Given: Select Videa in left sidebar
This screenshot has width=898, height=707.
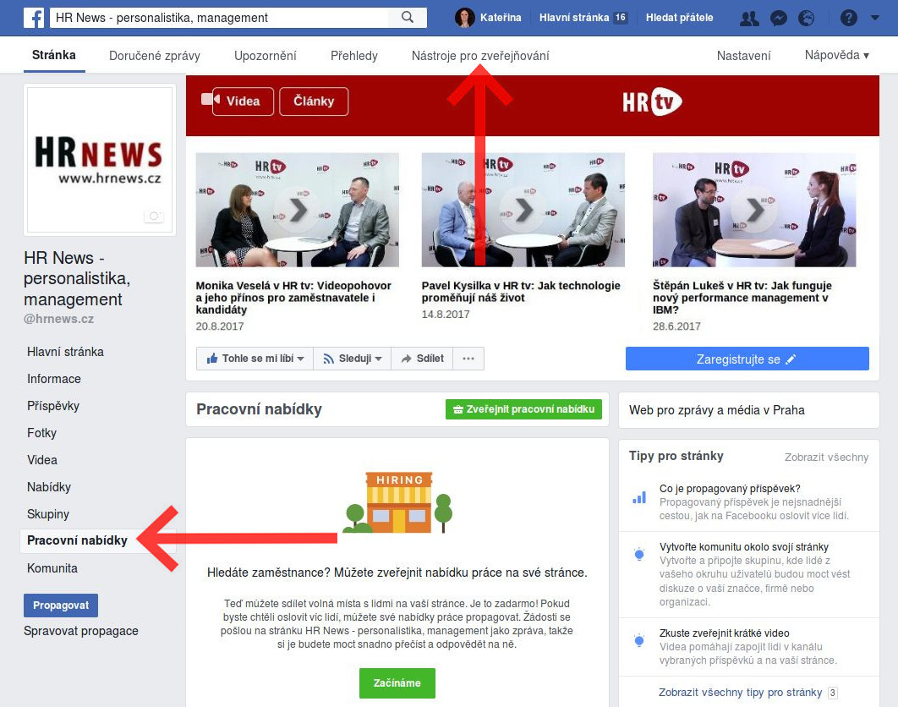Looking at the screenshot, I should [x=42, y=460].
